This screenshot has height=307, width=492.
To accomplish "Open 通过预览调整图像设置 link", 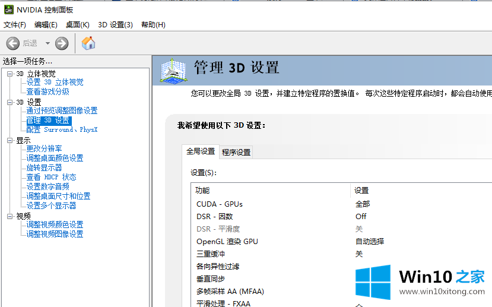I will [x=62, y=111].
